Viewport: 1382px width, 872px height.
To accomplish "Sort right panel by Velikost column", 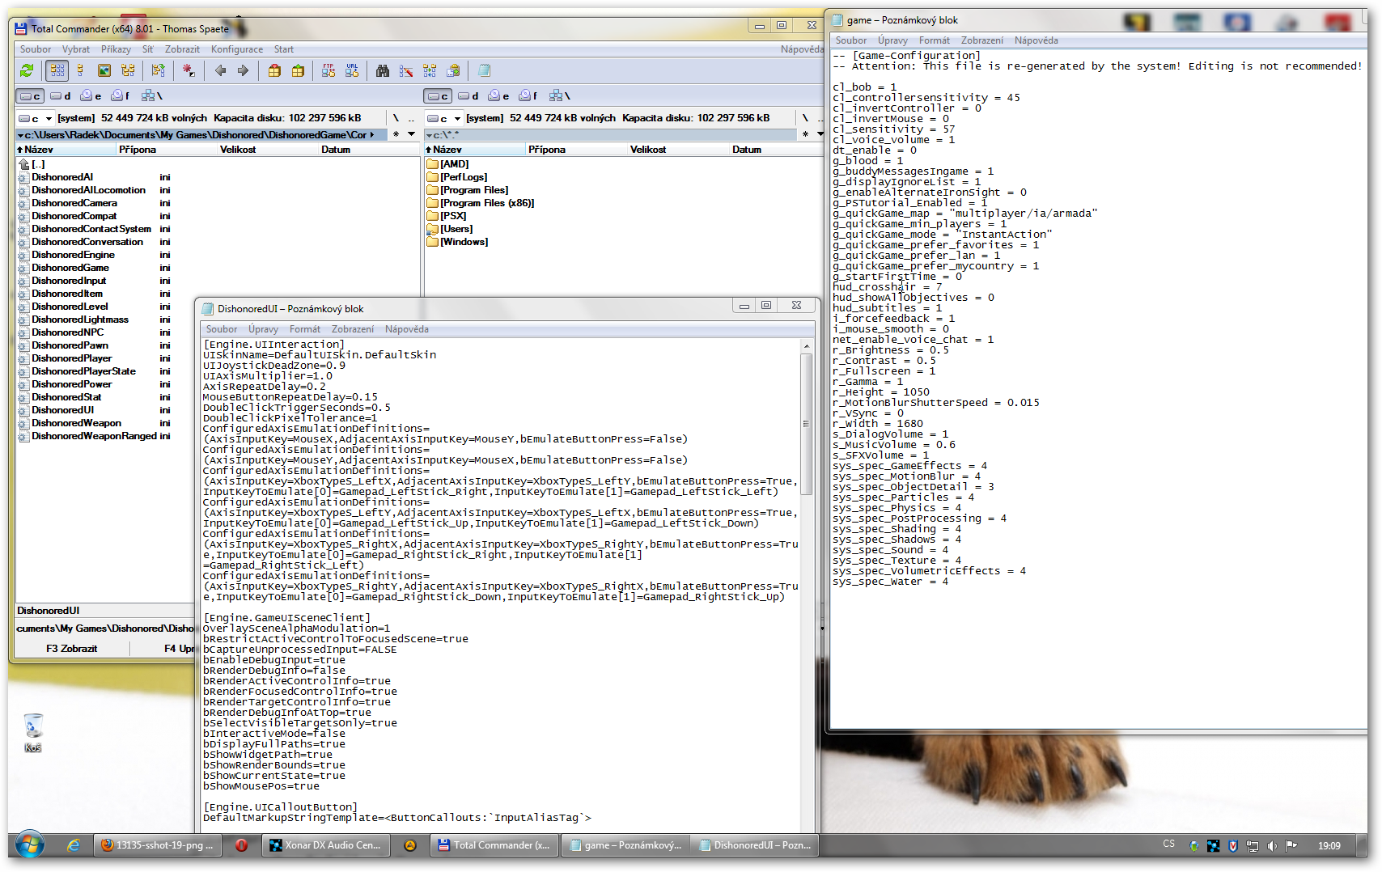I will [679, 150].
